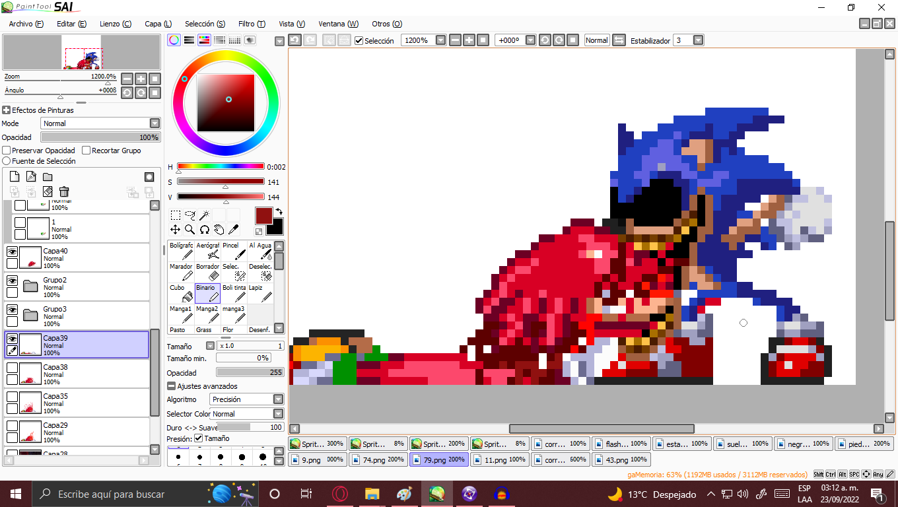898x507 pixels.
Task: Choose the Binario brush
Action: tap(207, 293)
